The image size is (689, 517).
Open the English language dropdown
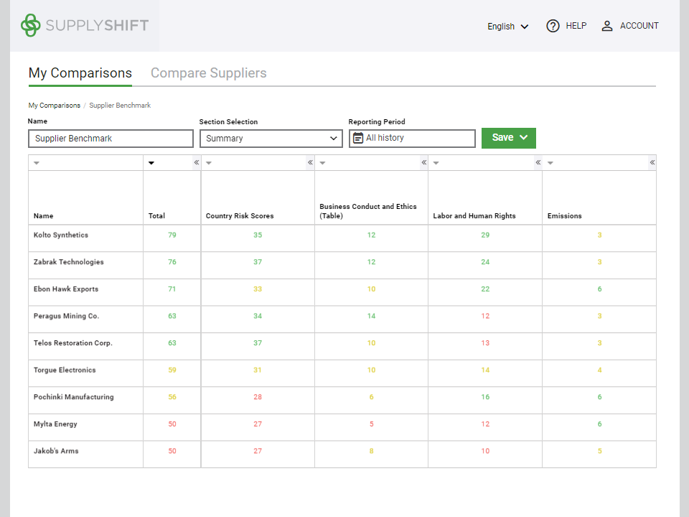click(x=508, y=27)
